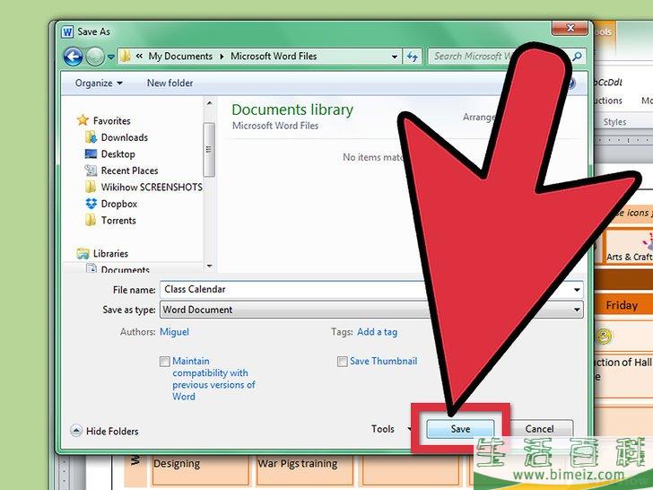This screenshot has width=653, height=490.
Task: Click the smiley icon in Word document
Action: (604, 337)
